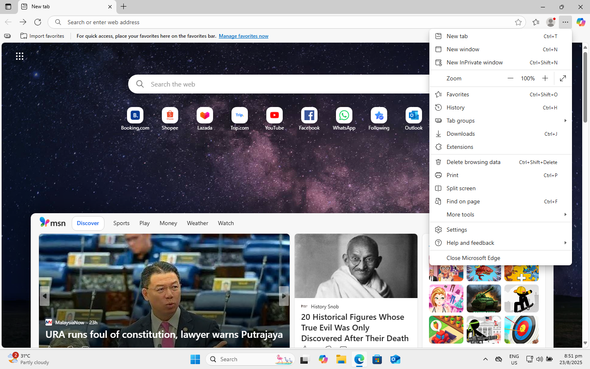
Task: Open Outlook from the taskbar
Action: click(x=395, y=359)
